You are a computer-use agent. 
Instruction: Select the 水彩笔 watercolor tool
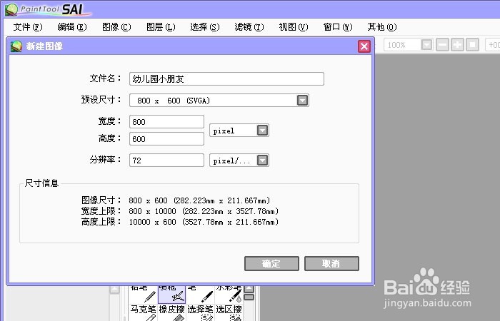[x=229, y=294]
